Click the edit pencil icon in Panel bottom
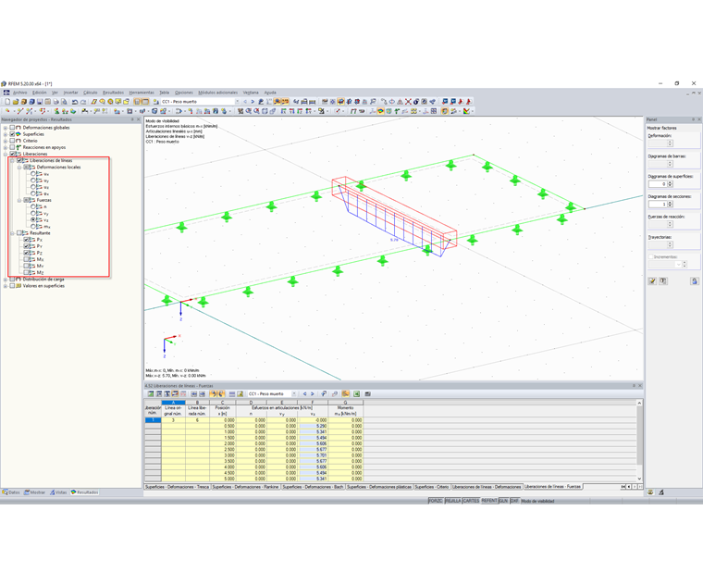 click(652, 281)
